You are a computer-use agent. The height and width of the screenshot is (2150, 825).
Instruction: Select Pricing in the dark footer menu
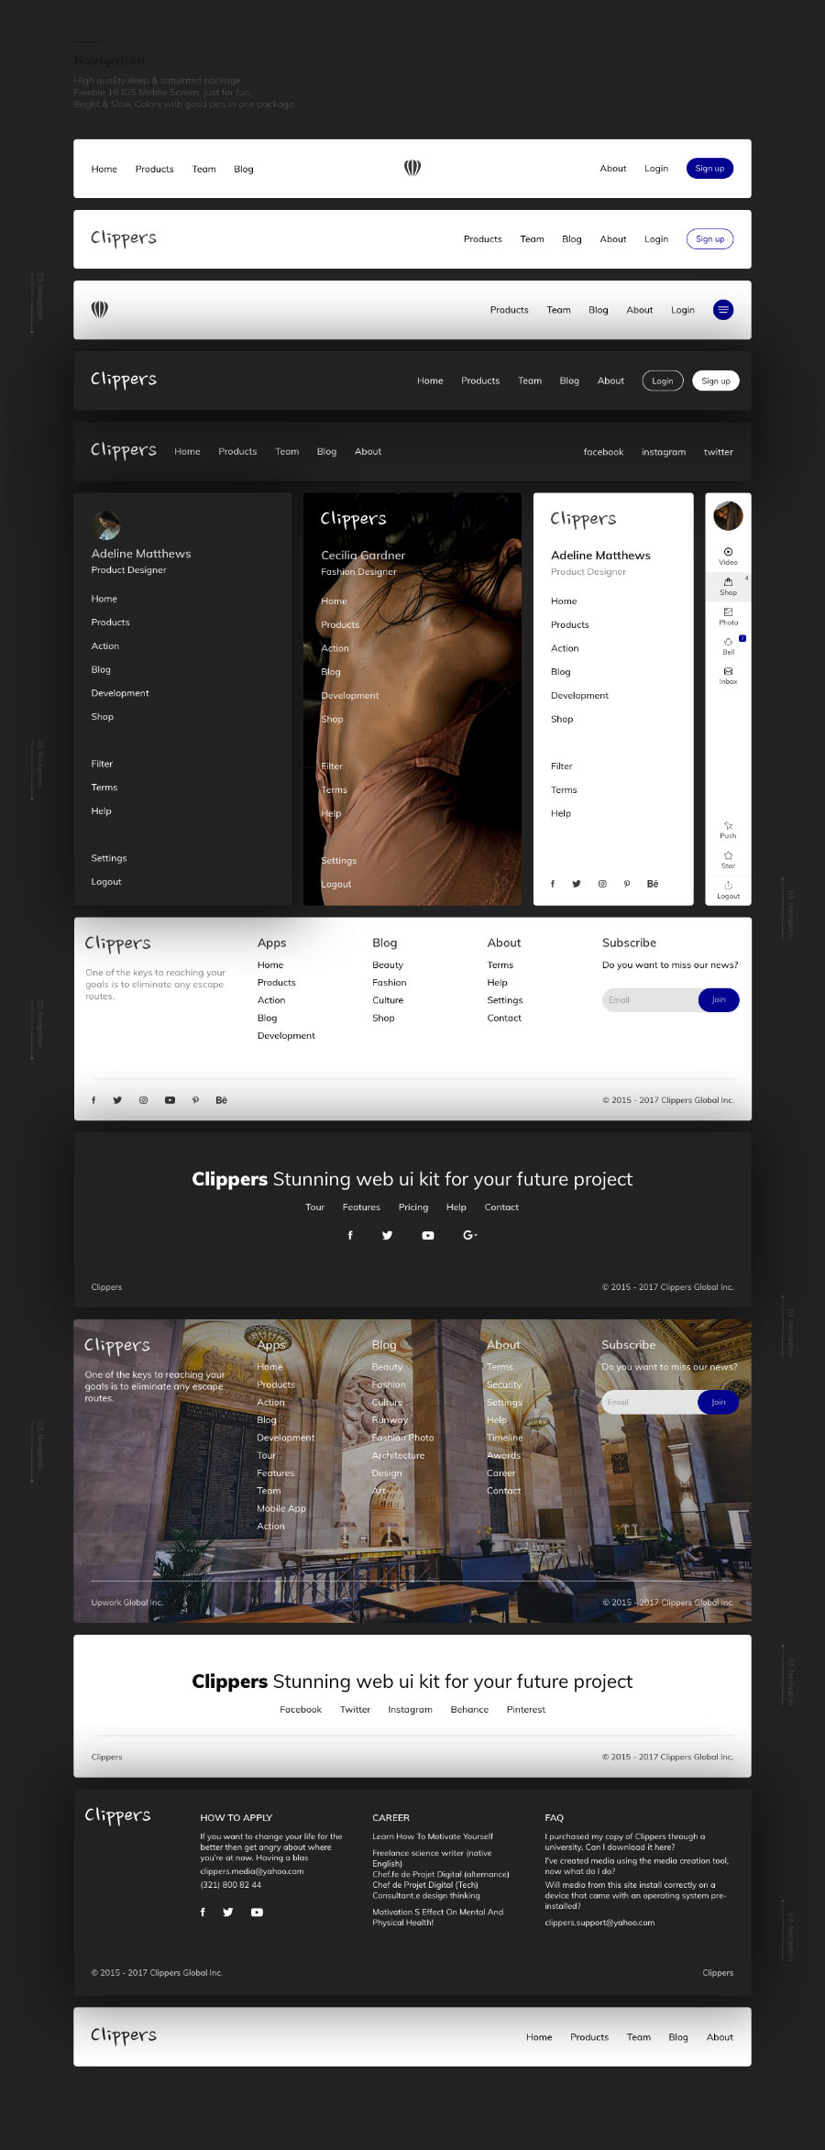[413, 1207]
